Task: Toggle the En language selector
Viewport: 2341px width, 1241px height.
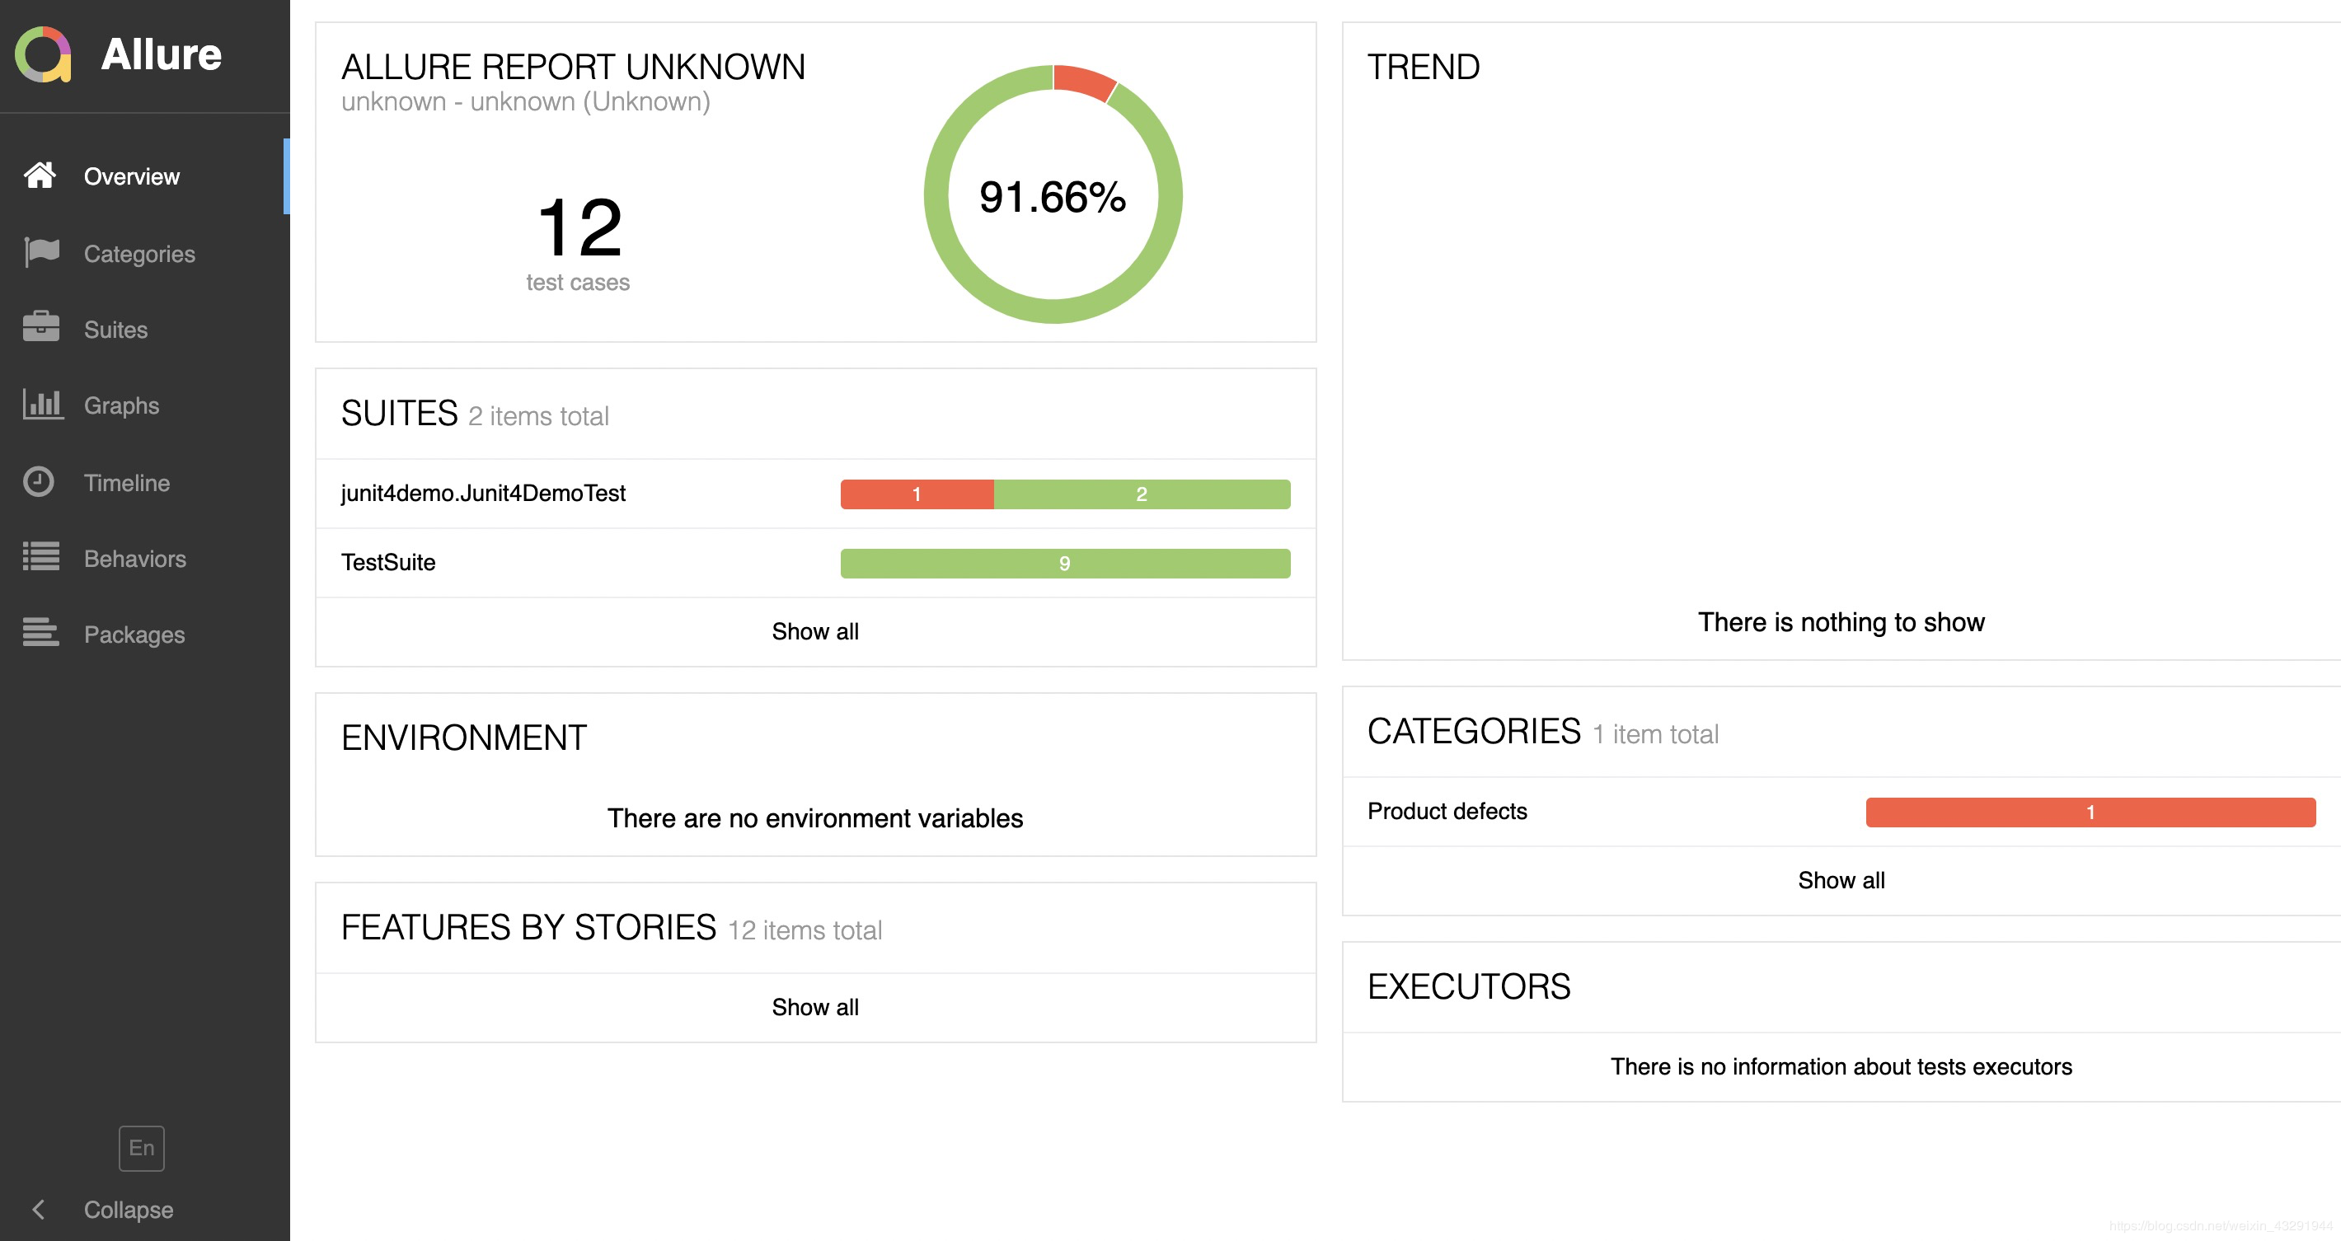Action: tap(141, 1147)
